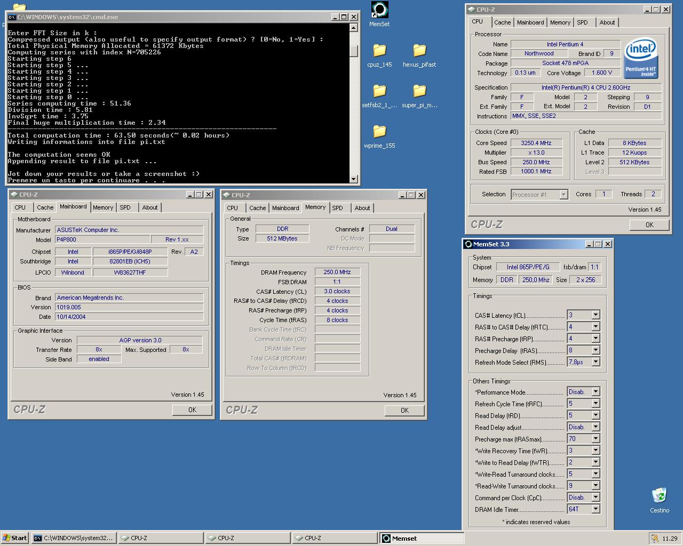Image resolution: width=683 pixels, height=546 pixels.
Task: Switch to Cache tab in CPU window
Action: click(x=502, y=22)
